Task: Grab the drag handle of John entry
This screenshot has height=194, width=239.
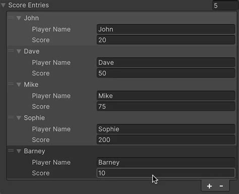Action: (11, 18)
